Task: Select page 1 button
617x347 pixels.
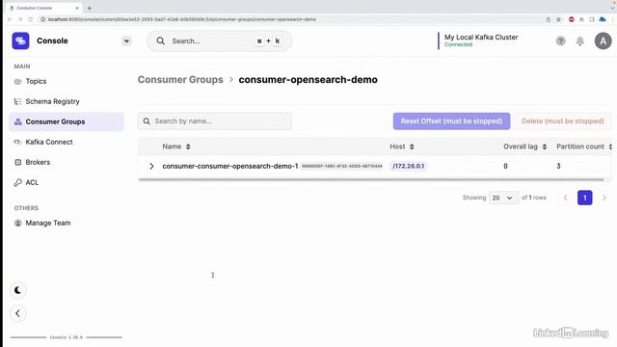Action: click(x=585, y=198)
